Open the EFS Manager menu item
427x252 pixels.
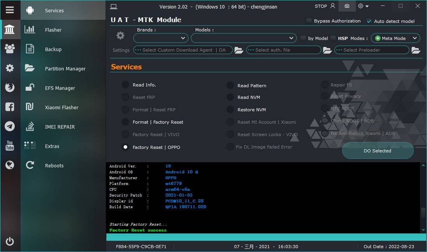63,88
